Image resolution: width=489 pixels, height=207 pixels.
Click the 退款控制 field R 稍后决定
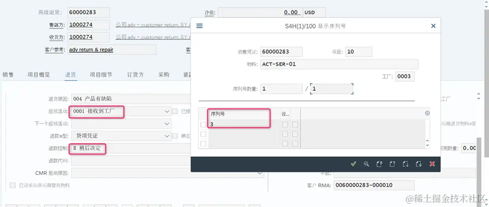click(x=131, y=148)
